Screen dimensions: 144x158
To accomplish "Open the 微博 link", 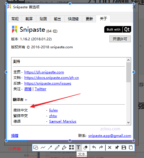I will [28, 89].
